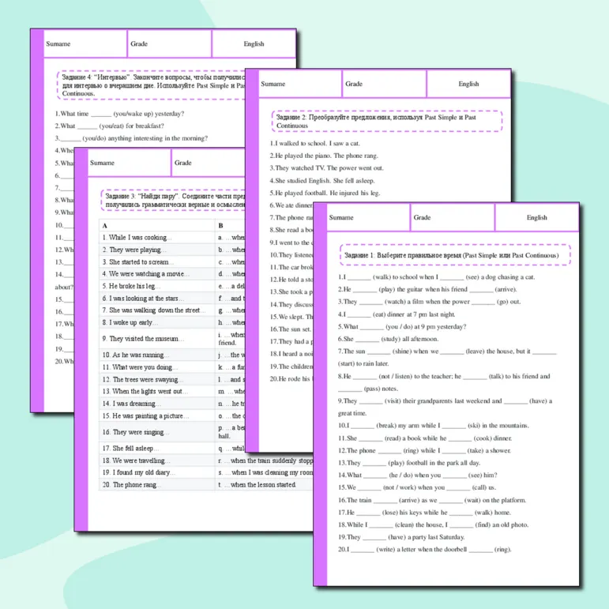The image size is (609, 609).
Task: Click the Surname cell on the Задание 4 worksheet
Action: coord(85,44)
